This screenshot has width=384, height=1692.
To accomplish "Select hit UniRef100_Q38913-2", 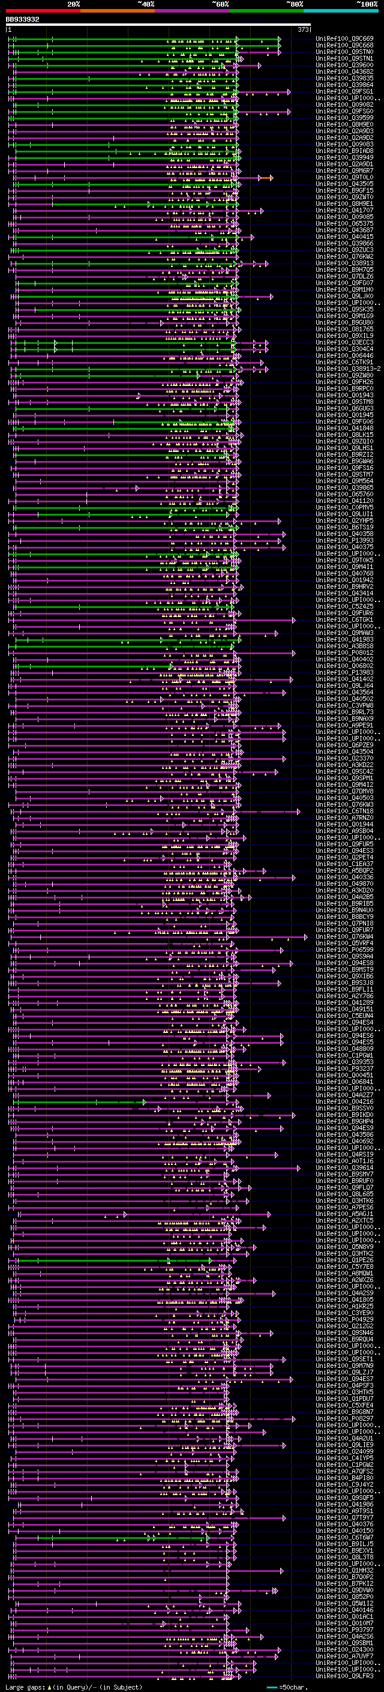I will (348, 369).
